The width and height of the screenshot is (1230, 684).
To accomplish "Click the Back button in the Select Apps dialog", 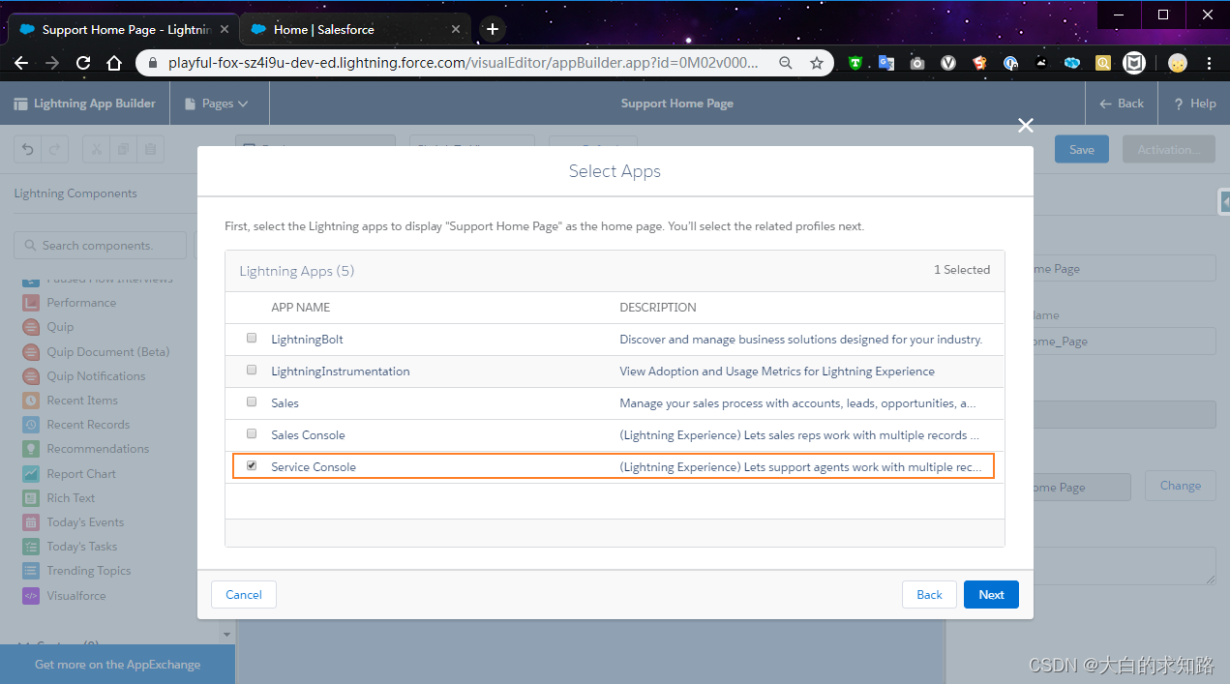I will coord(929,595).
